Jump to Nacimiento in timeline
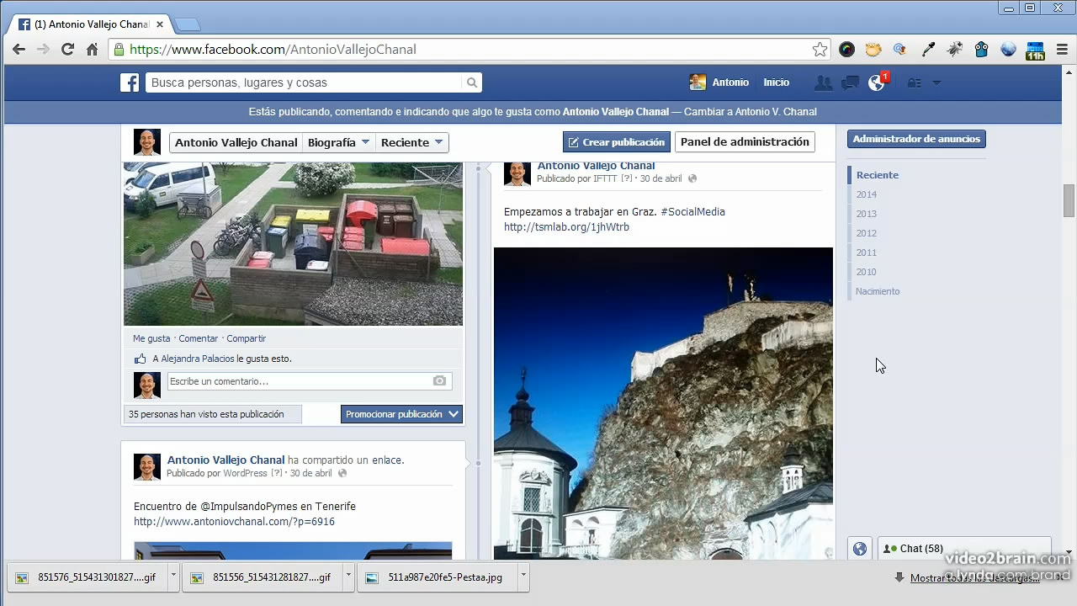Screen dimensions: 1077x606 point(878,291)
